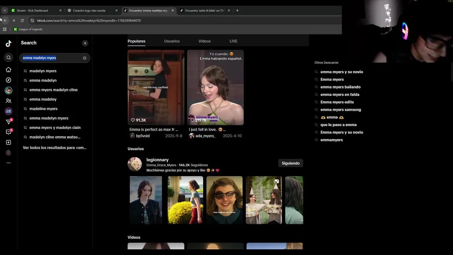Open caption 'Emma is perfect as max fr ...'
The image size is (453, 255).
pos(154,130)
